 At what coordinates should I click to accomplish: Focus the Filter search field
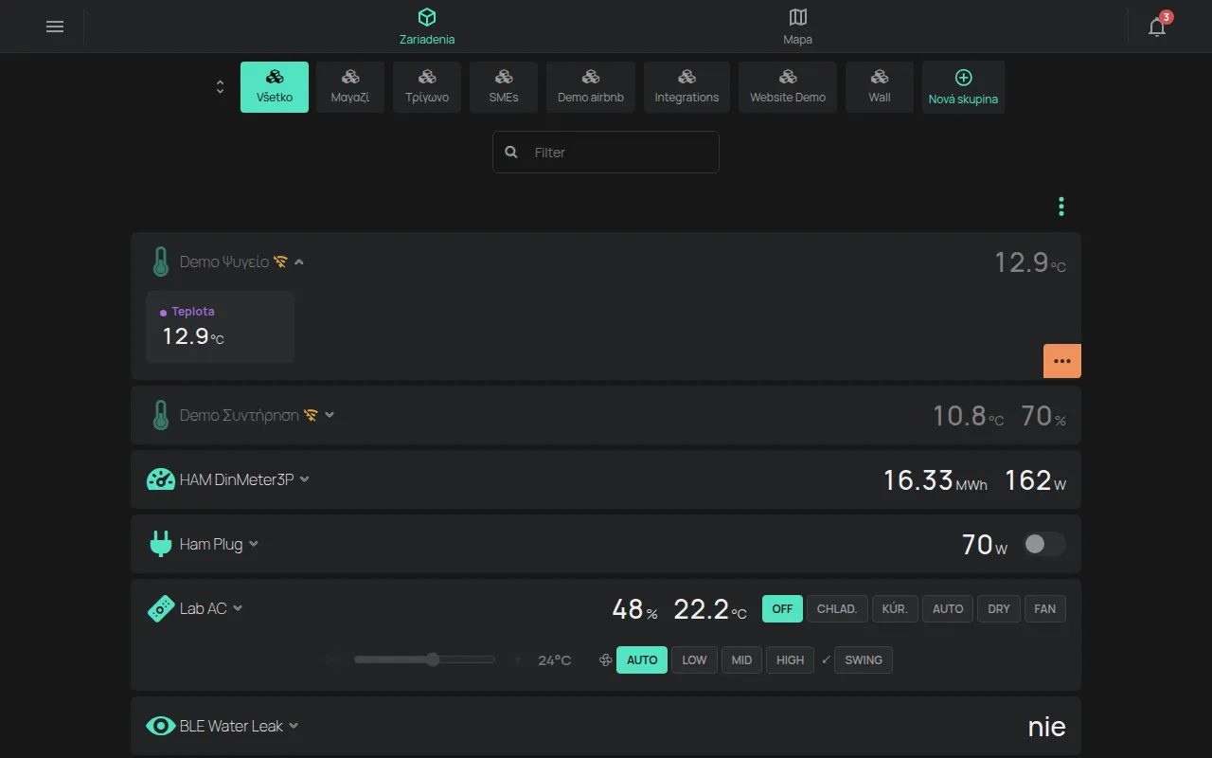pyautogui.click(x=606, y=152)
